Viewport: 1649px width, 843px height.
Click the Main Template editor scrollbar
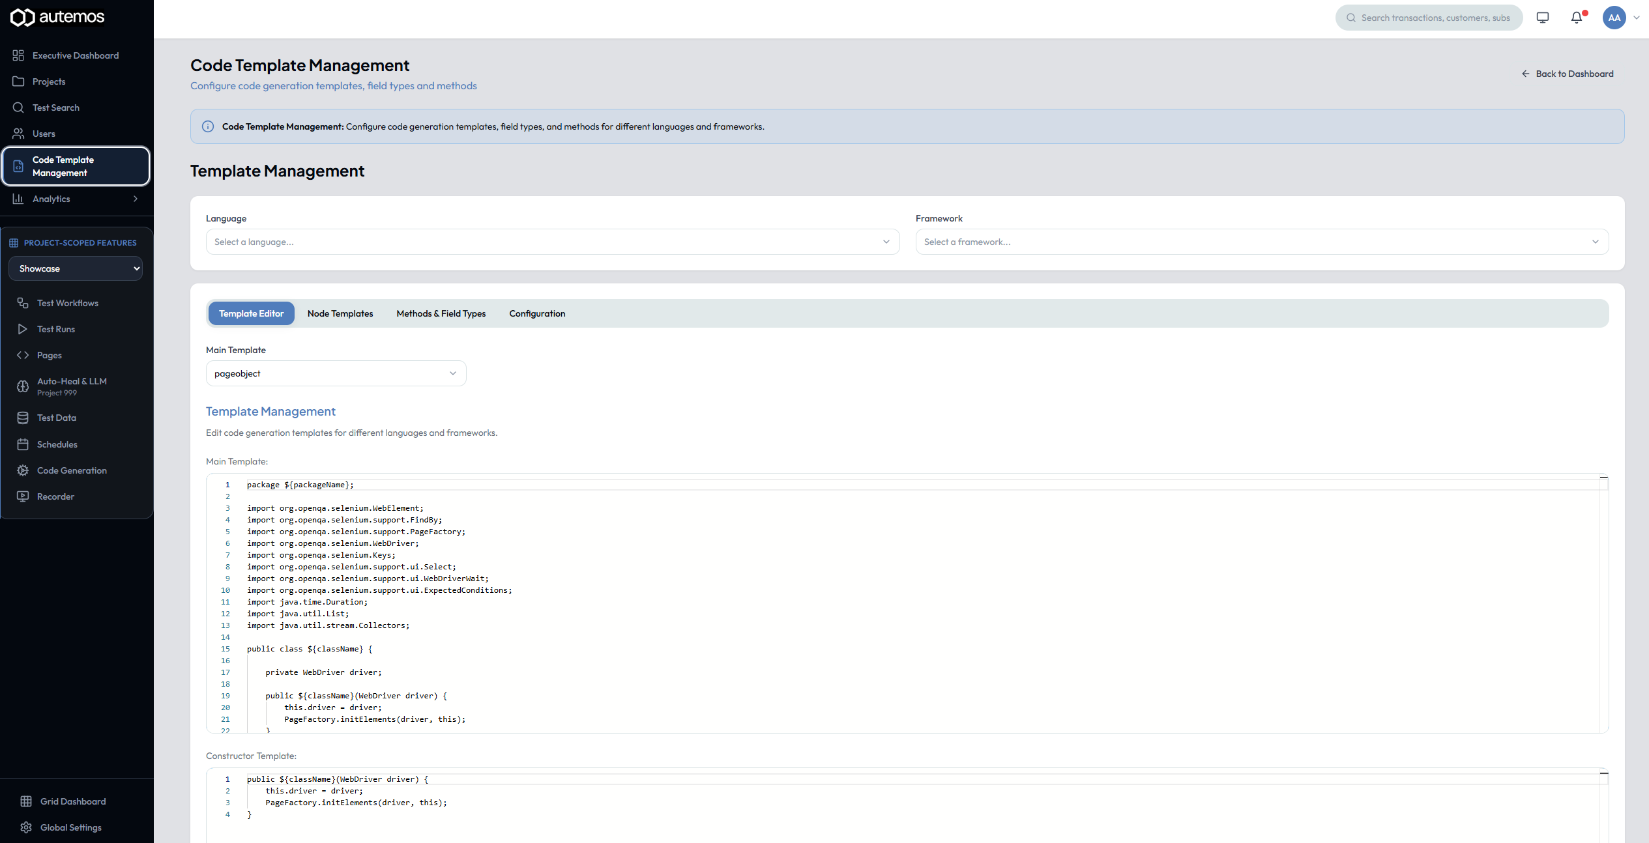pos(1604,603)
